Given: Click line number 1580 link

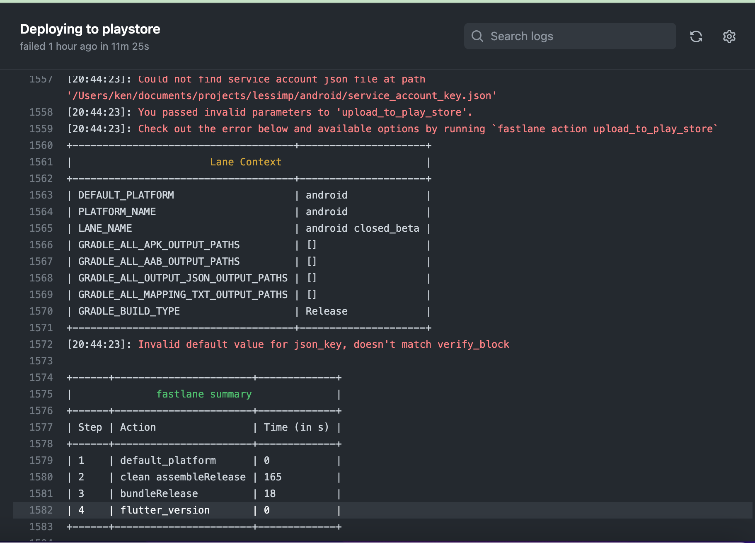Looking at the screenshot, I should (41, 477).
